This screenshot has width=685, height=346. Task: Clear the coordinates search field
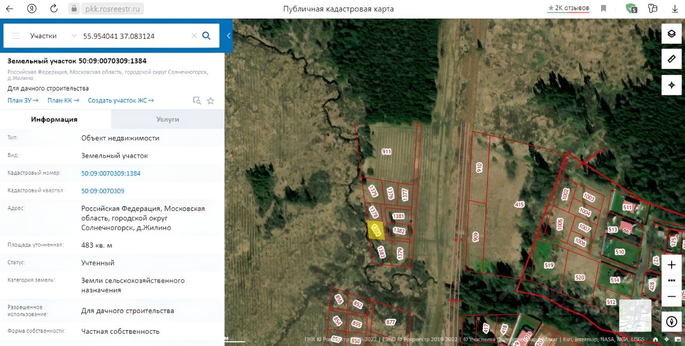[194, 36]
